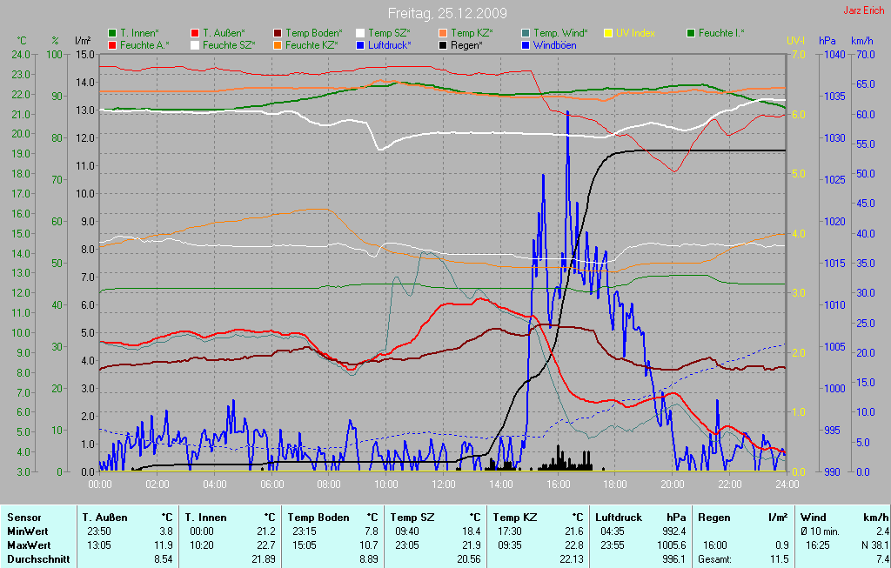The width and height of the screenshot is (891, 568).
Task: Select the orange Temp KZ legend swatch
Action: [x=443, y=33]
